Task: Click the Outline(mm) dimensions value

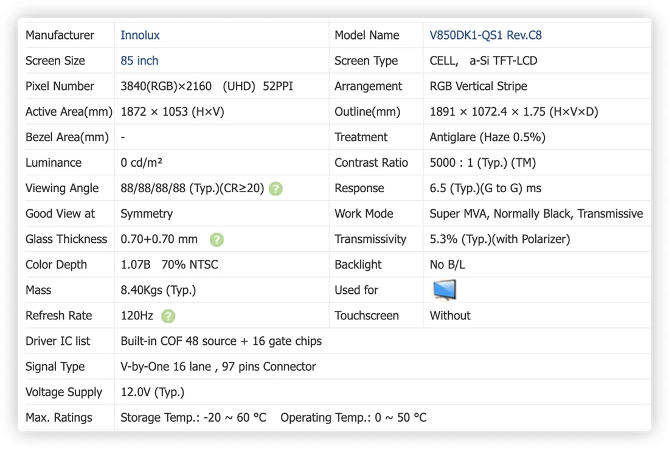Action: [514, 112]
